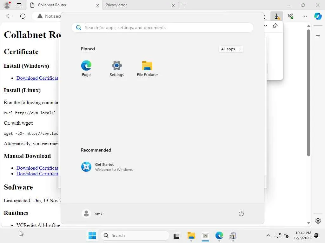The image size is (325, 243).
Task: Open the notifications bell icon
Action: (x=316, y=235)
